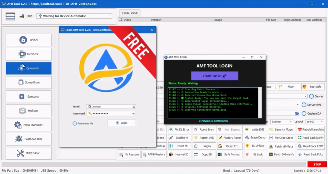Choose the Samsung chipset option
Screen dimensions: 328x174
[x=29, y=97]
